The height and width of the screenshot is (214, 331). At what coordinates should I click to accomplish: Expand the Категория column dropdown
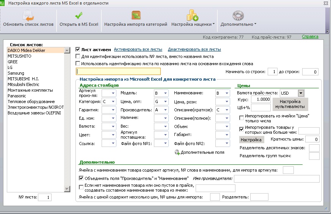coord(113,102)
